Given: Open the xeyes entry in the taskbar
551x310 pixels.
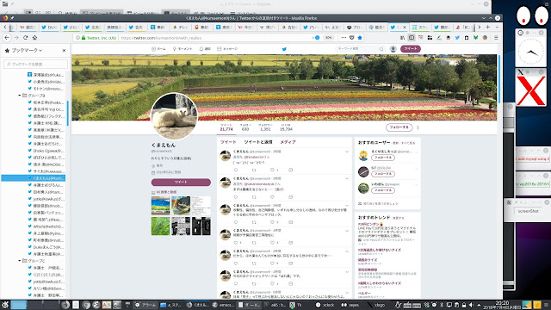Looking at the screenshot, I should click(350, 305).
